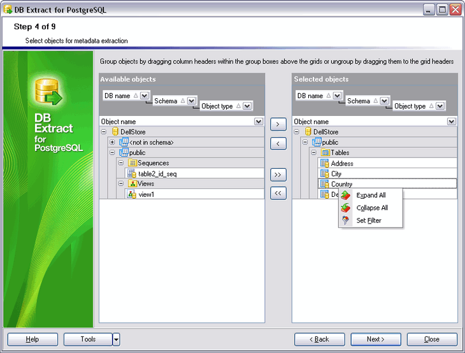This screenshot has height=353, width=465.
Task: Move all objects with the >> button
Action: (278, 174)
